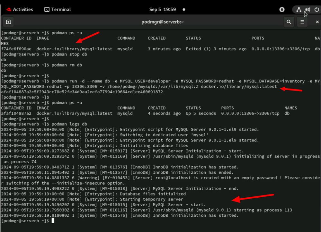Screen dimensions: 321x232
Task: Click the podmgr@serverb:~ window title
Action: click(x=162, y=22)
